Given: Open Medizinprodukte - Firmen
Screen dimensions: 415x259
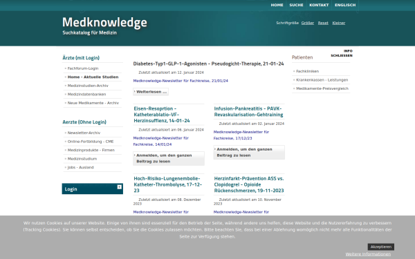Looking at the screenshot, I should click(x=91, y=150).
